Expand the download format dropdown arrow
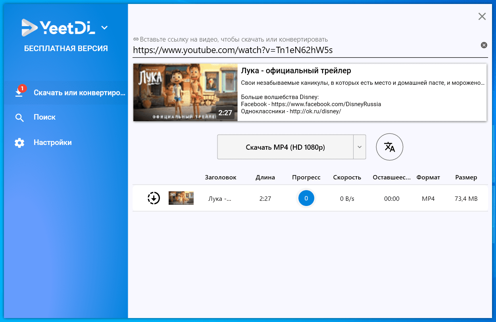This screenshot has height=322, width=496. (360, 147)
